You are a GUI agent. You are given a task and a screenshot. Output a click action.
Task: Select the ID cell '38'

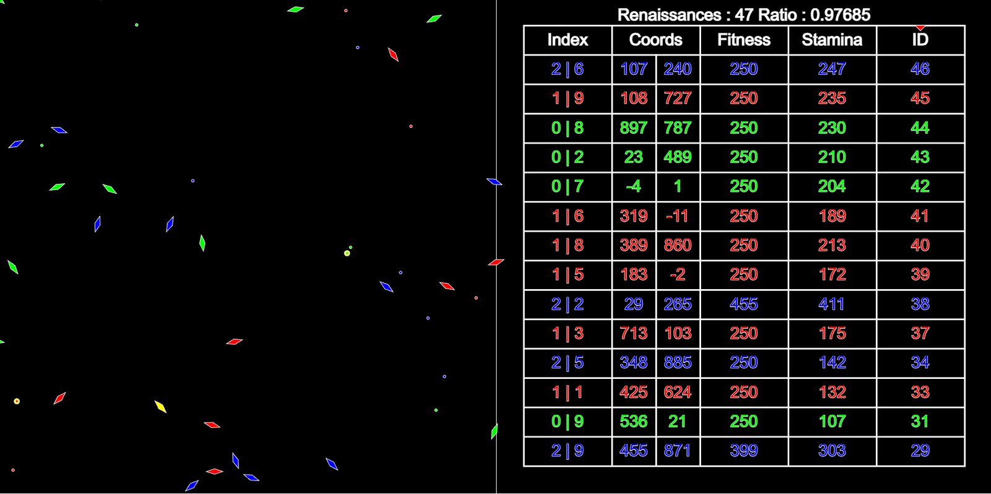pyautogui.click(x=920, y=304)
